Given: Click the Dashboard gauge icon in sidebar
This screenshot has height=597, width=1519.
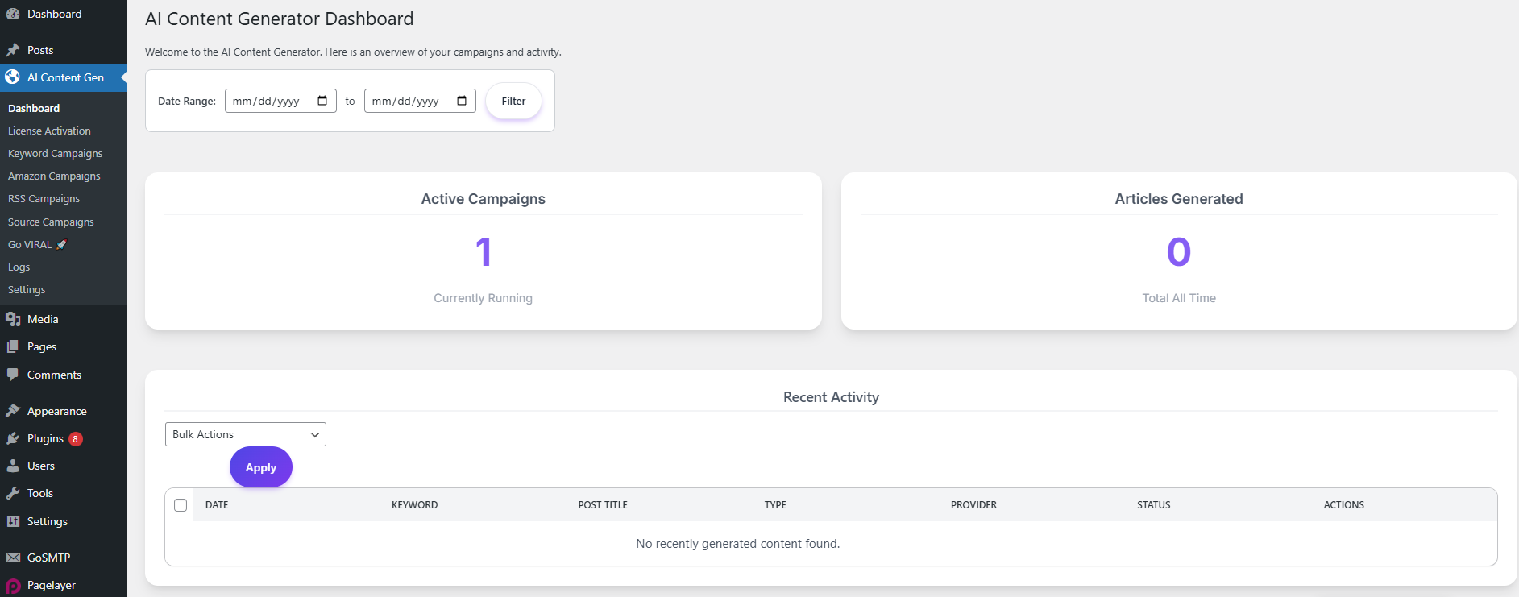Looking at the screenshot, I should (13, 14).
